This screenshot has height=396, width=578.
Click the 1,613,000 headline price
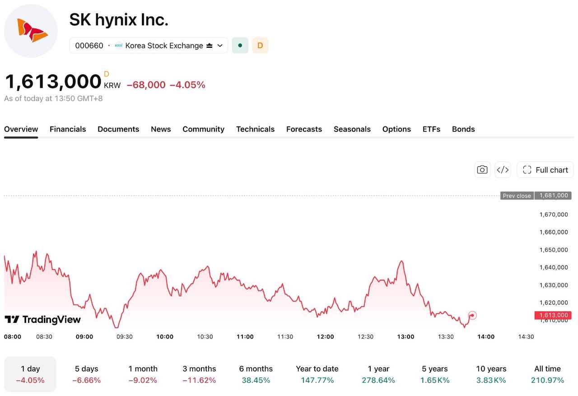coord(53,81)
